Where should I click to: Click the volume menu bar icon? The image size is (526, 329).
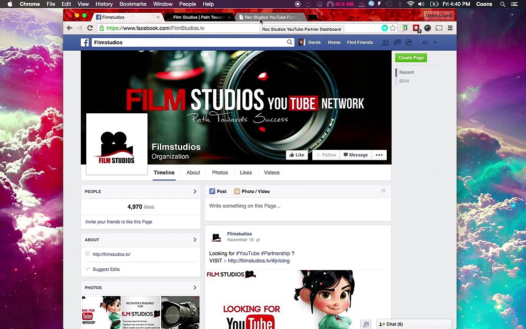pos(421,4)
